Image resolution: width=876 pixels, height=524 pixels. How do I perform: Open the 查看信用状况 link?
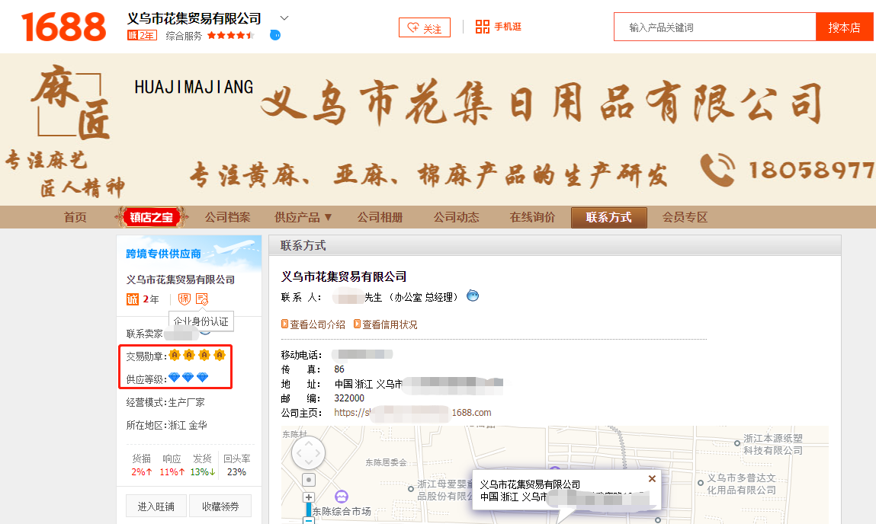pyautogui.click(x=386, y=324)
